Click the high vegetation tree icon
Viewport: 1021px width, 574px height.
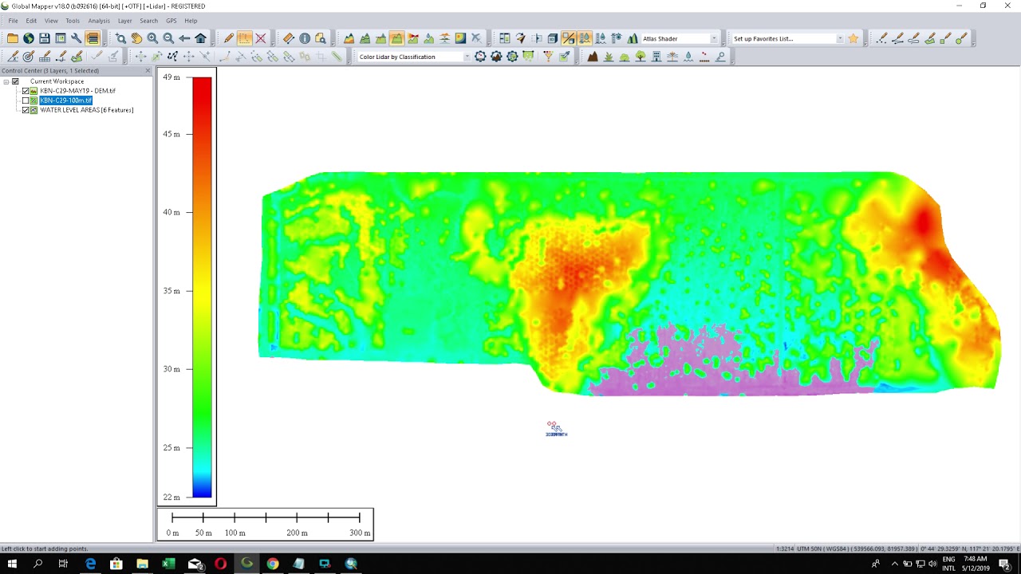641,57
